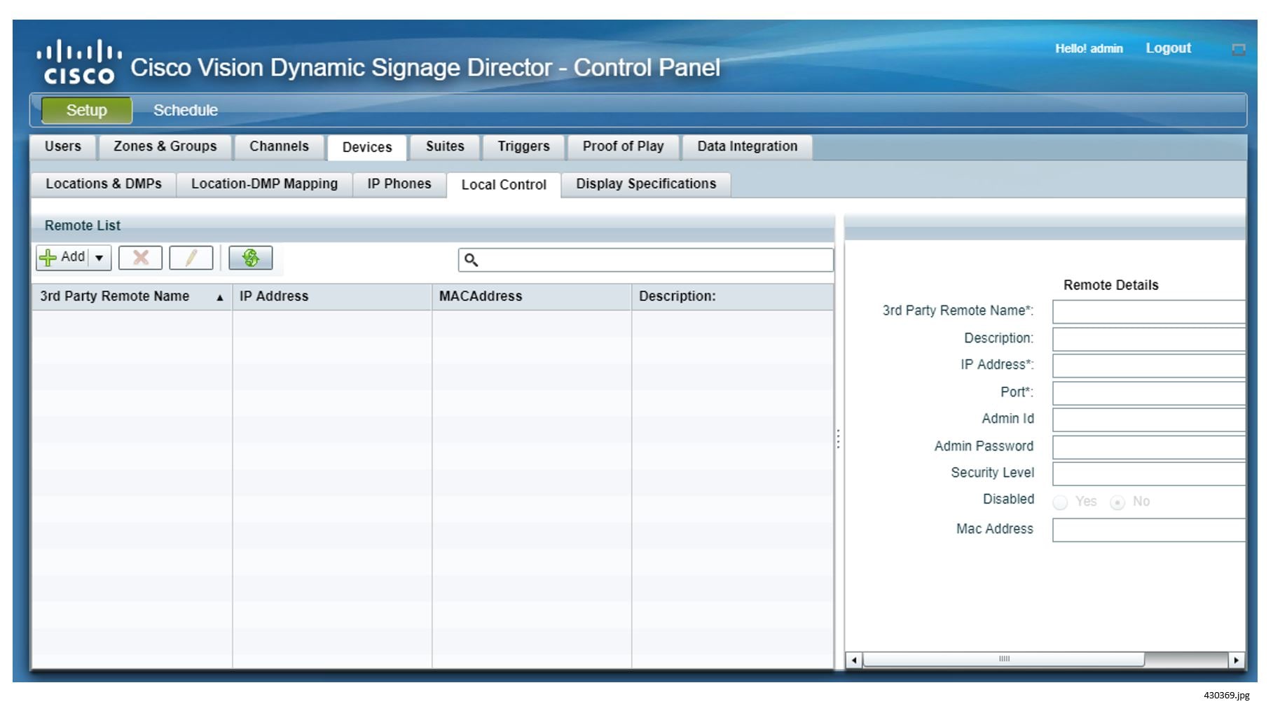Viewport: 1273px width, 711px height.
Task: Open the Schedule section
Action: point(185,111)
